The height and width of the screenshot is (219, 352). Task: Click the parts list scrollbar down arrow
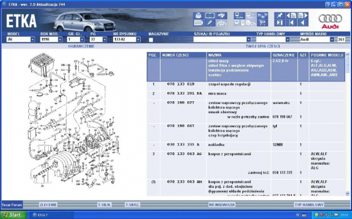point(347,194)
